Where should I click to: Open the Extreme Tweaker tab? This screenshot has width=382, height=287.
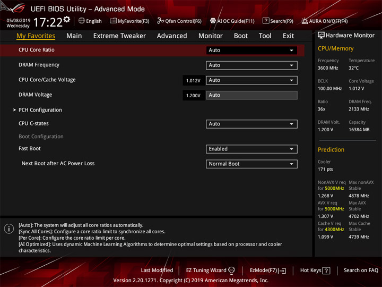pos(119,36)
